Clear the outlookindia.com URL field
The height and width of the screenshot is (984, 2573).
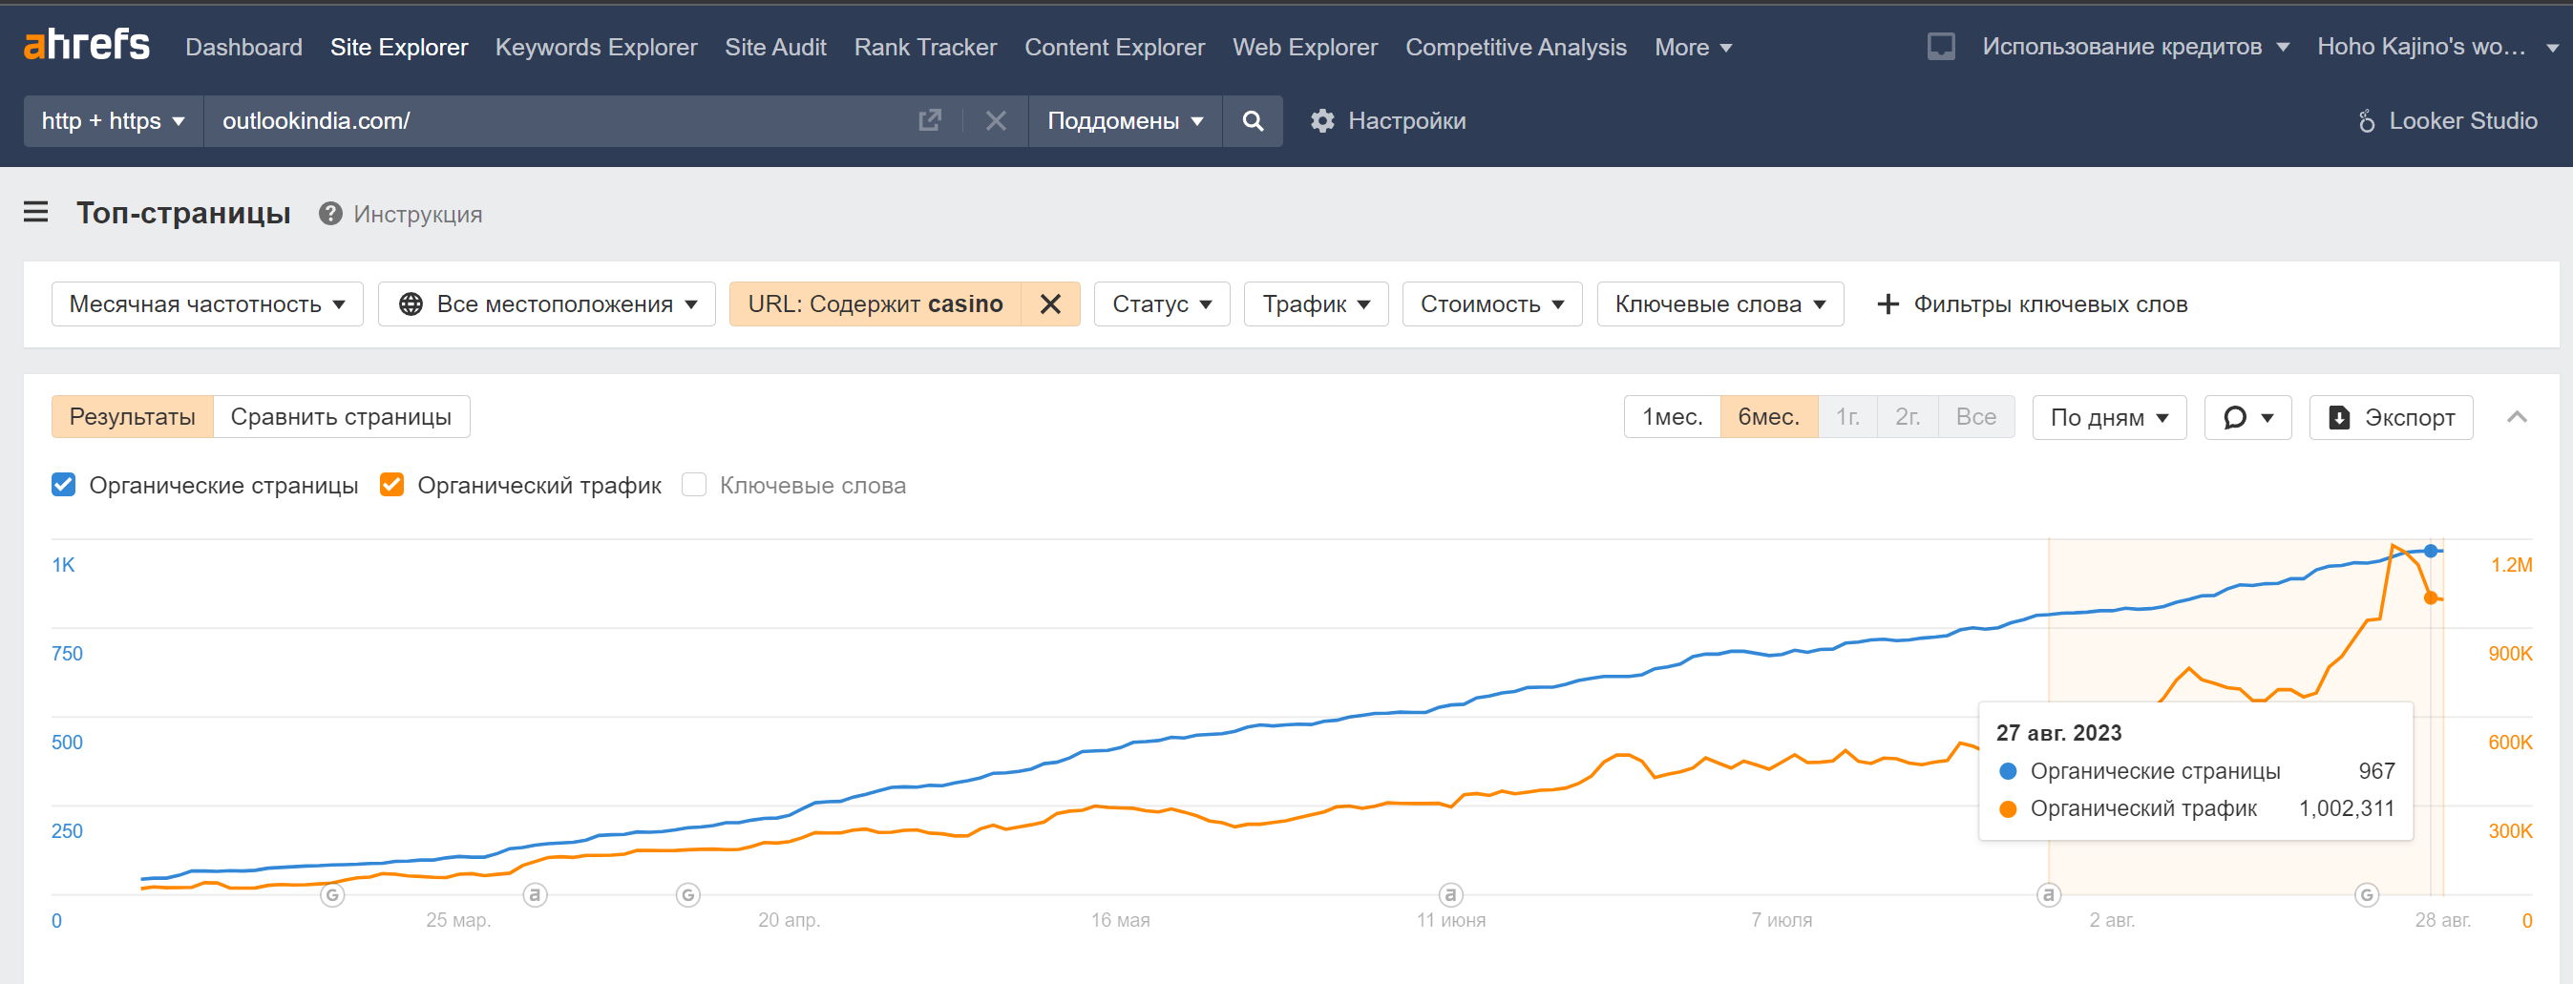[995, 121]
